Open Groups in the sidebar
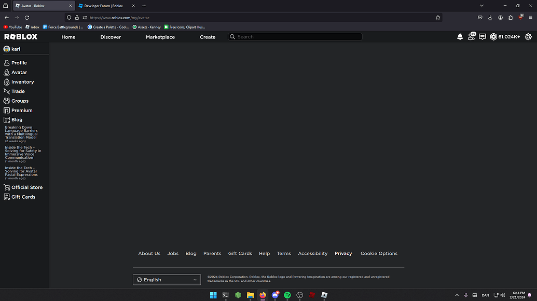The height and width of the screenshot is (301, 537). click(16, 101)
